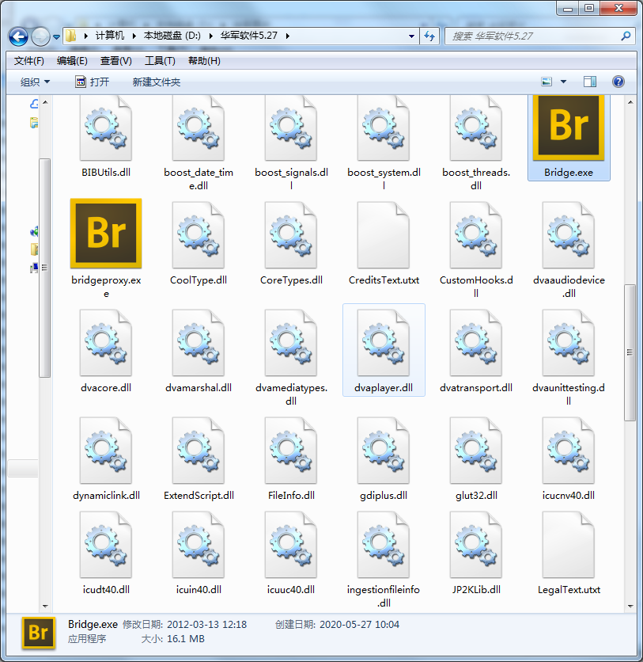Click the icudt40.dll file icon
Image resolution: width=643 pixels, height=662 pixels.
105,544
